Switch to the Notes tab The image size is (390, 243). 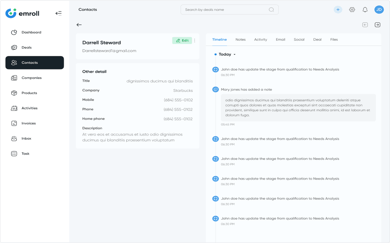(240, 39)
